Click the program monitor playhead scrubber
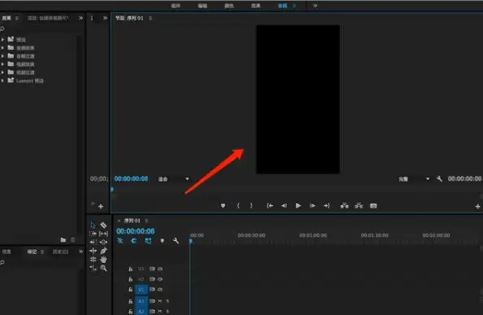 [x=112, y=190]
